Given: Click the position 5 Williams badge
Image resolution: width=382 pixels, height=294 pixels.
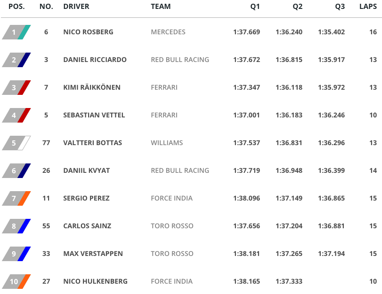Looking at the screenshot, I should click(x=16, y=143).
